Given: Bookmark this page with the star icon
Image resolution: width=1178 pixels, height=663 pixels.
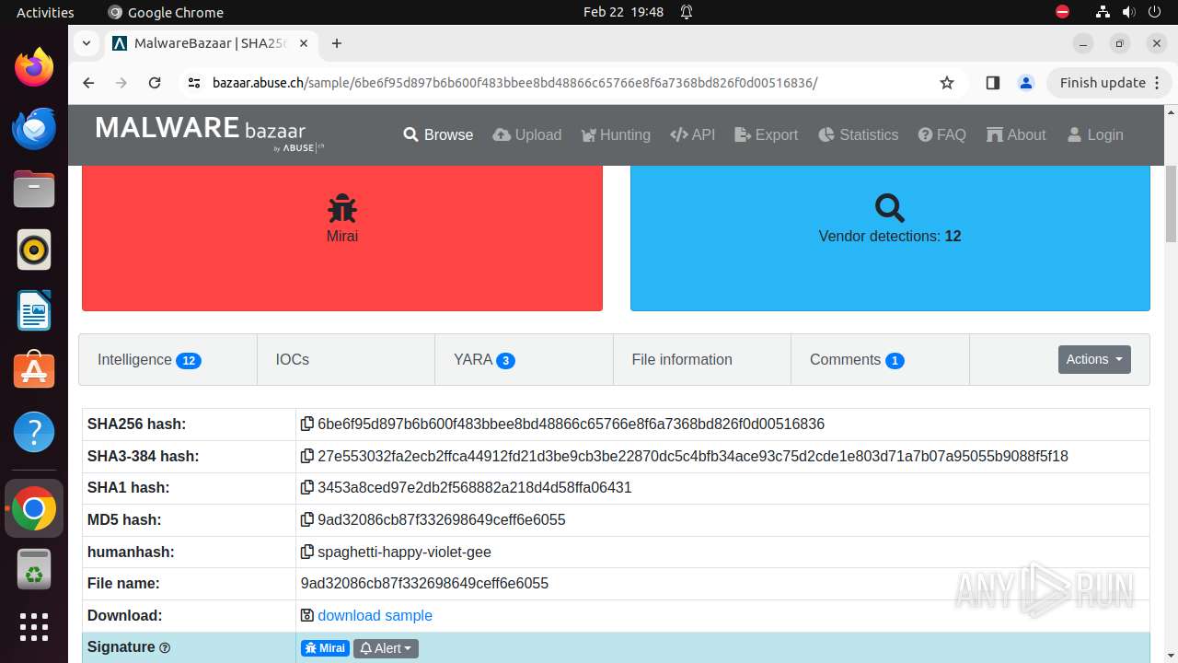Looking at the screenshot, I should coord(947,83).
